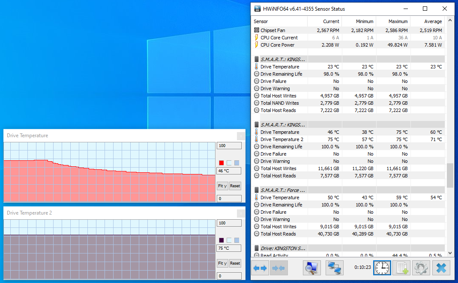
Task: Click the HWiNFO64 title bar app icon
Action: click(x=257, y=9)
